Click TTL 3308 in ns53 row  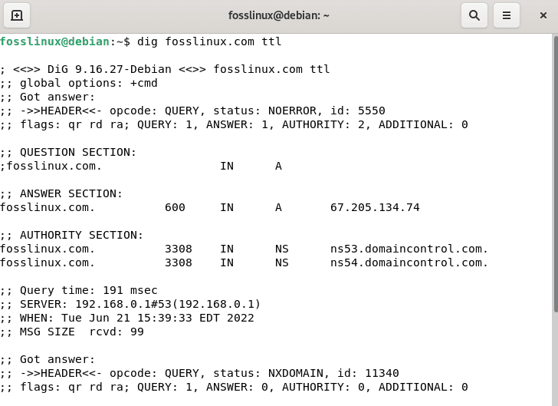click(179, 249)
